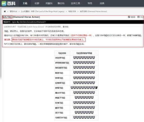Click armor icons in the 南蛮子马铠 row

click(84, 98)
